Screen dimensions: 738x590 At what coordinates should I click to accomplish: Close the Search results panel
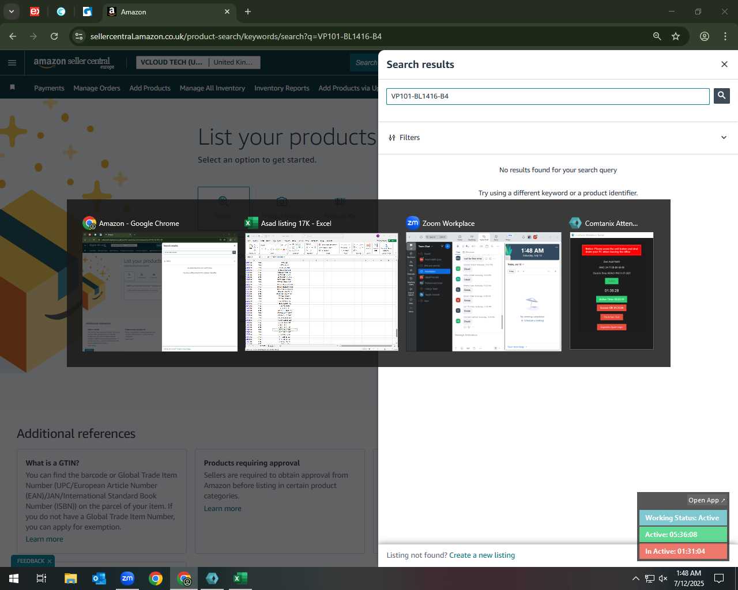[x=724, y=64]
